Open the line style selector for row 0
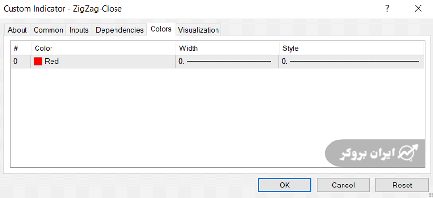 [x=351, y=61]
